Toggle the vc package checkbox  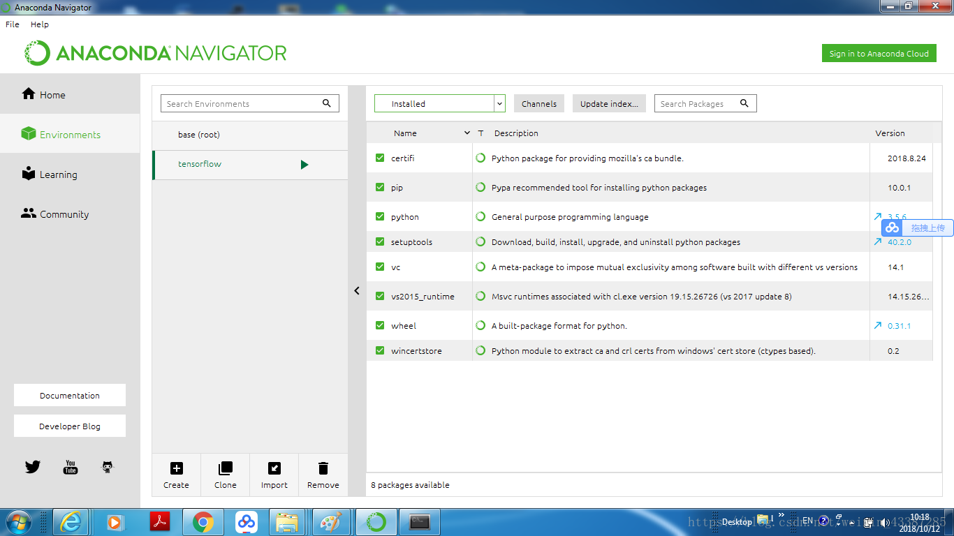click(380, 267)
